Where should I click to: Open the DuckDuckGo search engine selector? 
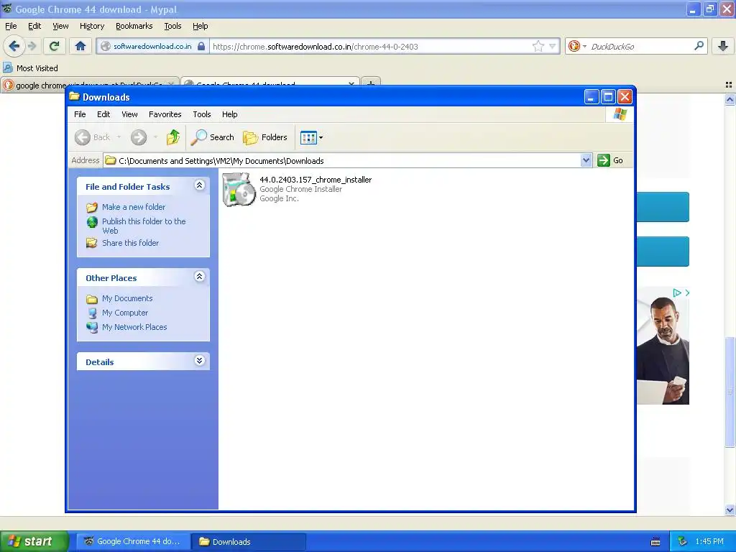(x=577, y=46)
